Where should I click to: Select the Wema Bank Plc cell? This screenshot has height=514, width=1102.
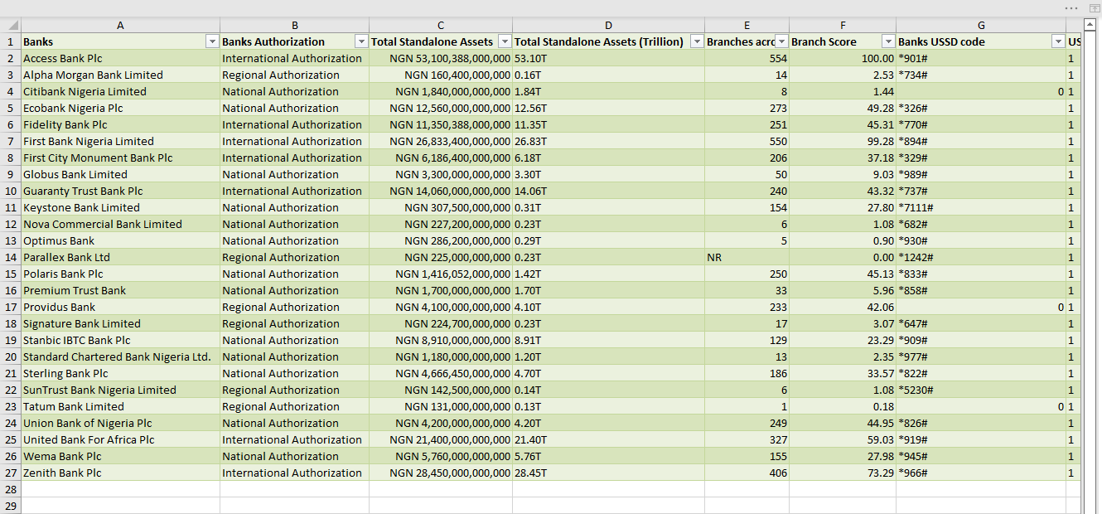click(120, 456)
